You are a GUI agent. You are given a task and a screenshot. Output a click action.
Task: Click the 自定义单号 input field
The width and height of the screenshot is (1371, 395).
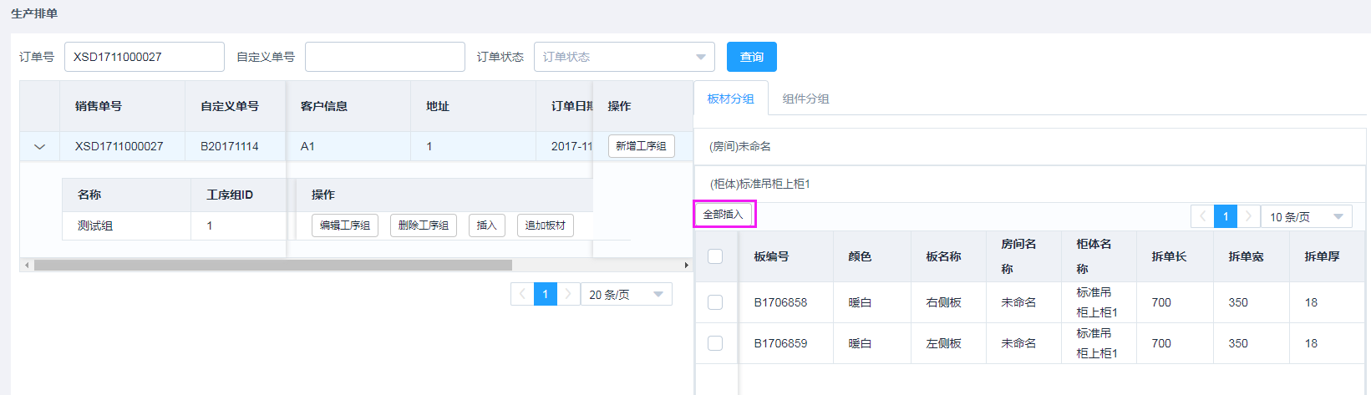(385, 57)
